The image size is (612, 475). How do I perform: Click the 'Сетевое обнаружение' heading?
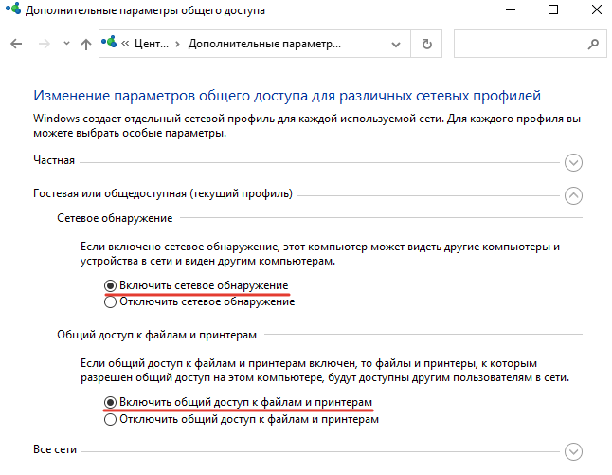point(115,218)
